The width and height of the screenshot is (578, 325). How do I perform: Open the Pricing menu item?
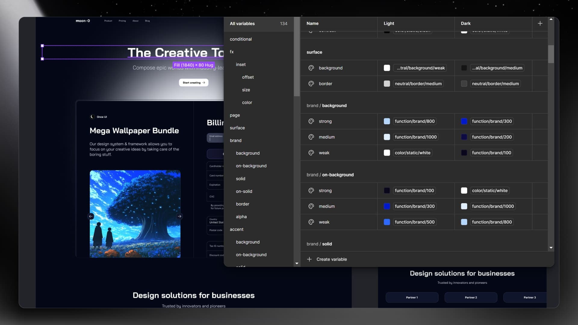122,21
